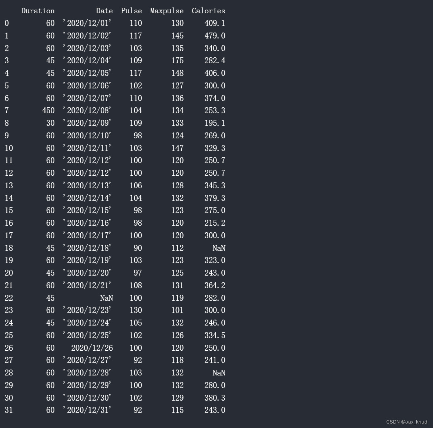The image size is (433, 428).
Task: Select the Duration value 450 in row 7
Action: click(48, 110)
